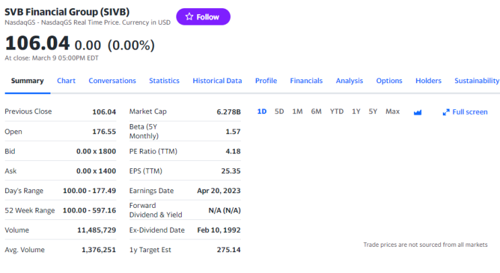Switch to the Chart tab

click(x=67, y=80)
